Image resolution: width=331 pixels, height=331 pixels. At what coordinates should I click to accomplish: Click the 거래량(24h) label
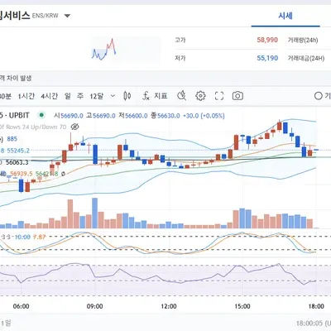coord(303,40)
